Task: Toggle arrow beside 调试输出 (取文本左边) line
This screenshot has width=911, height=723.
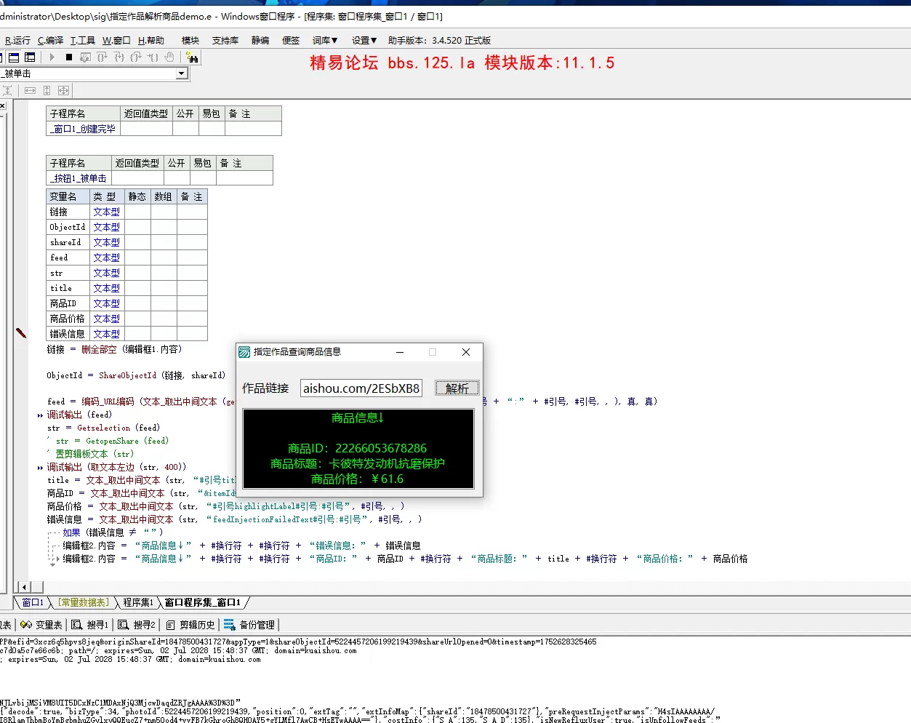Action: coord(40,468)
